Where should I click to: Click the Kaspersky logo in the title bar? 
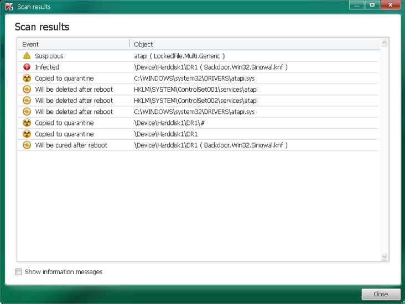9,7
